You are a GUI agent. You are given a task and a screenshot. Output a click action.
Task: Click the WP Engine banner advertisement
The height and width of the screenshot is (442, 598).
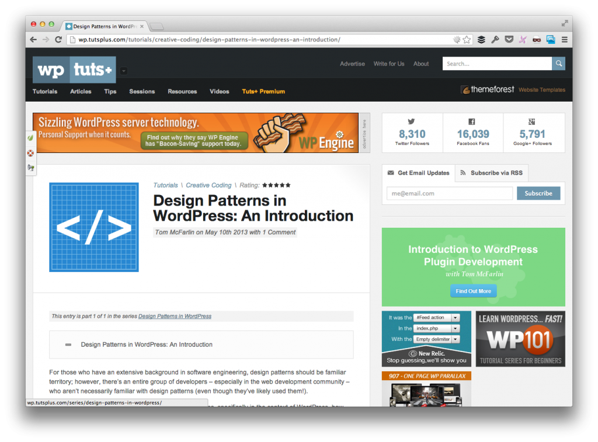[196, 133]
